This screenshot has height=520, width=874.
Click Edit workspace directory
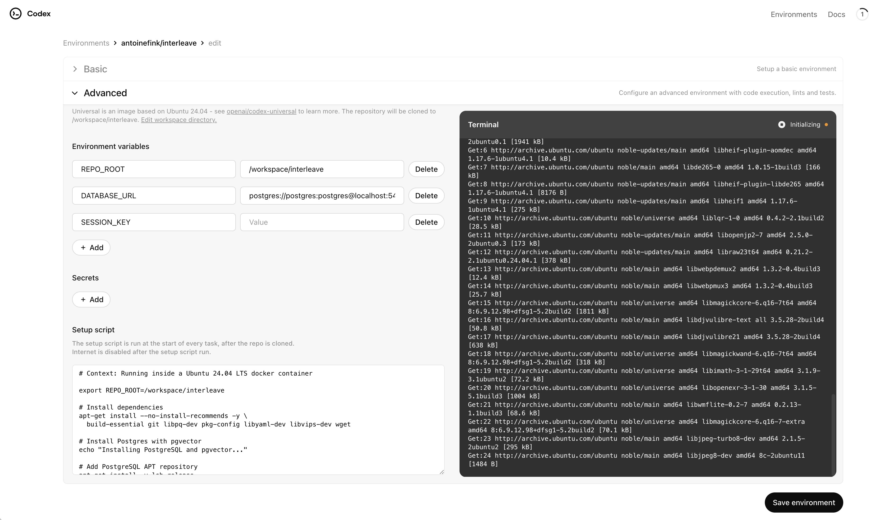click(179, 120)
